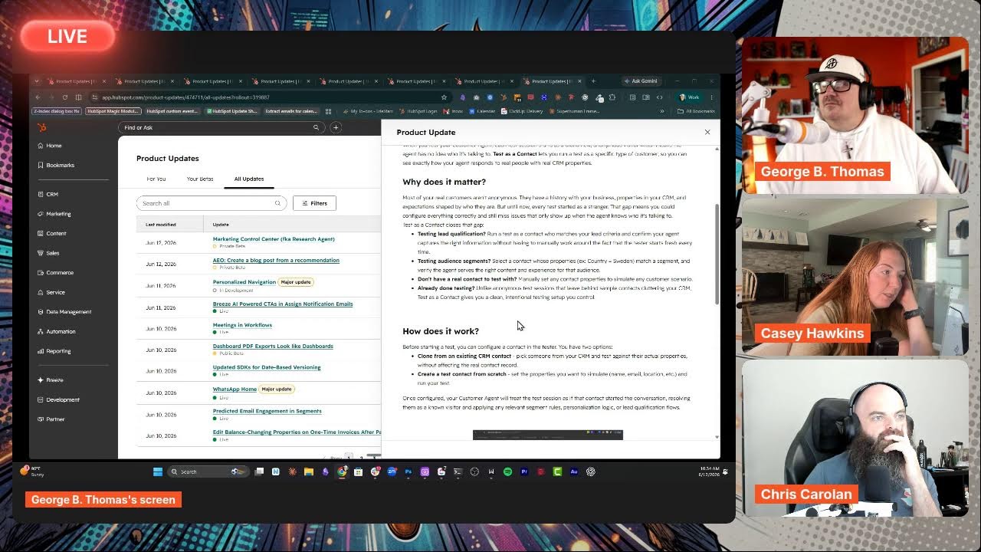The height and width of the screenshot is (552, 981).
Task: Open HubSpot Login bookmark
Action: click(x=418, y=111)
